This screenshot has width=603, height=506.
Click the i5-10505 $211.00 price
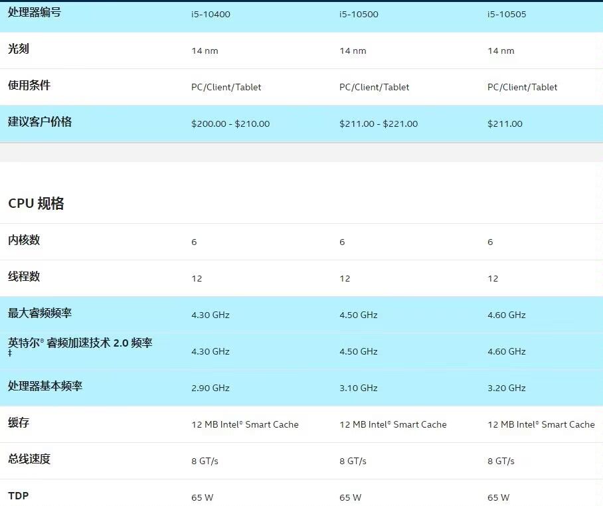pyautogui.click(x=505, y=124)
